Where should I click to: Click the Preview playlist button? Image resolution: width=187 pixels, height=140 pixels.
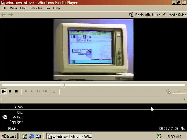[54, 91]
